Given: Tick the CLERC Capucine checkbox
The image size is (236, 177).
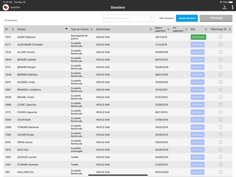Looking at the screenshot, I should [221, 105].
